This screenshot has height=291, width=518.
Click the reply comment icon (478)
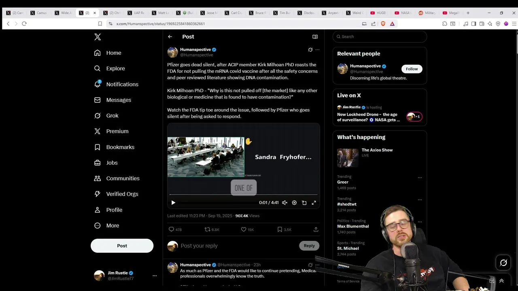(x=175, y=230)
